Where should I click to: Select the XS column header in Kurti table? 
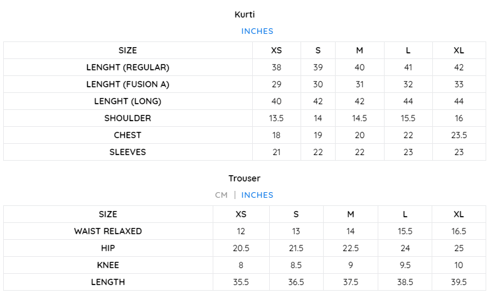point(277,50)
